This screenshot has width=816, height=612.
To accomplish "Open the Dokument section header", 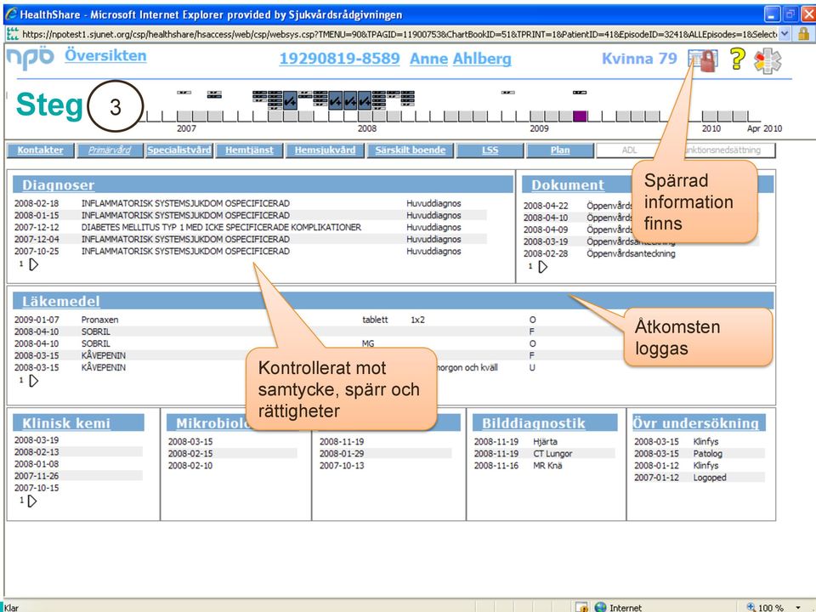I will (568, 184).
